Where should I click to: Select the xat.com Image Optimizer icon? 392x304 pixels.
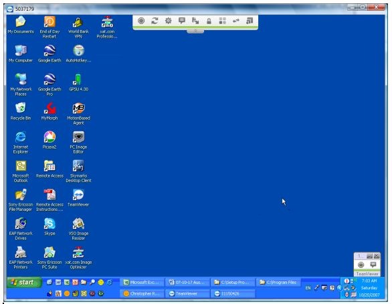78,258
